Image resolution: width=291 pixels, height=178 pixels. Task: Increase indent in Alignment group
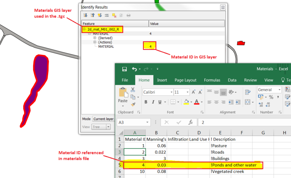238,102
